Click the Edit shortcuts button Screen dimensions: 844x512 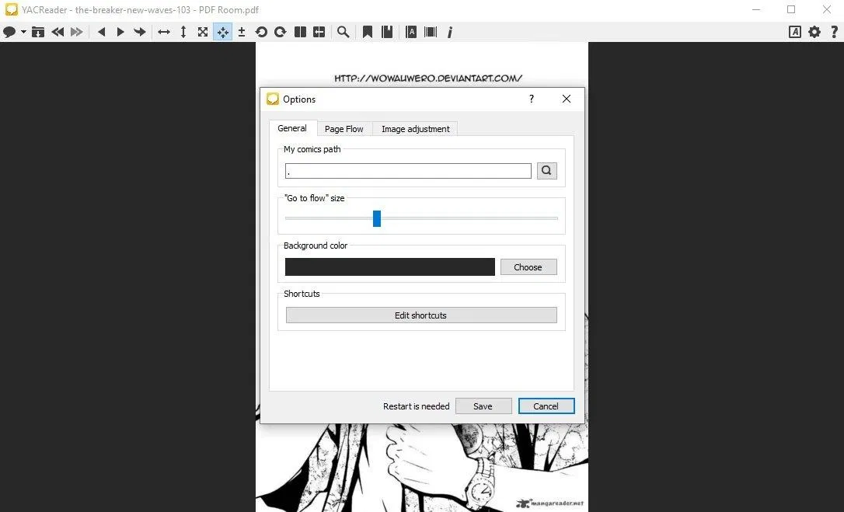421,315
